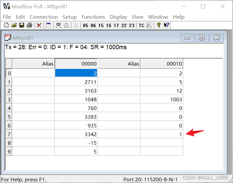Viewport: 233px width, 183px height.
Task: Close the Mbpoll1 child window
Action: click(217, 38)
